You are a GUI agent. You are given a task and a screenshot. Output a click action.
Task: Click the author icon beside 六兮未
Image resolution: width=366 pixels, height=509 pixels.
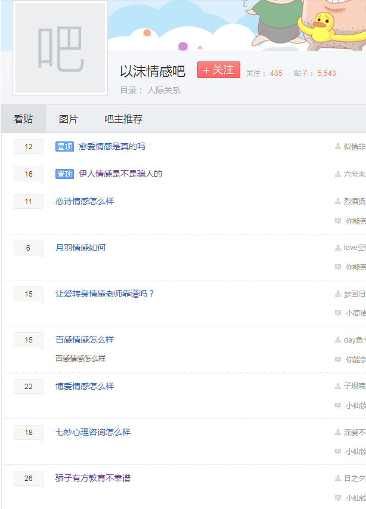pyautogui.click(x=338, y=174)
